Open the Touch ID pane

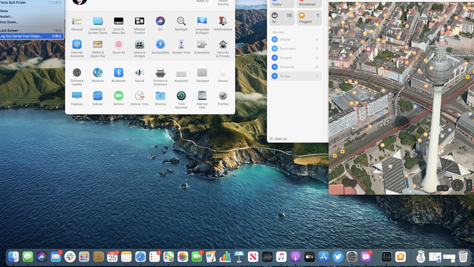[x=118, y=45]
